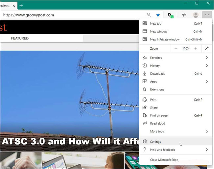Click the 110% zoom level value
Image resolution: width=214 pixels, height=169 pixels.
[x=186, y=48]
